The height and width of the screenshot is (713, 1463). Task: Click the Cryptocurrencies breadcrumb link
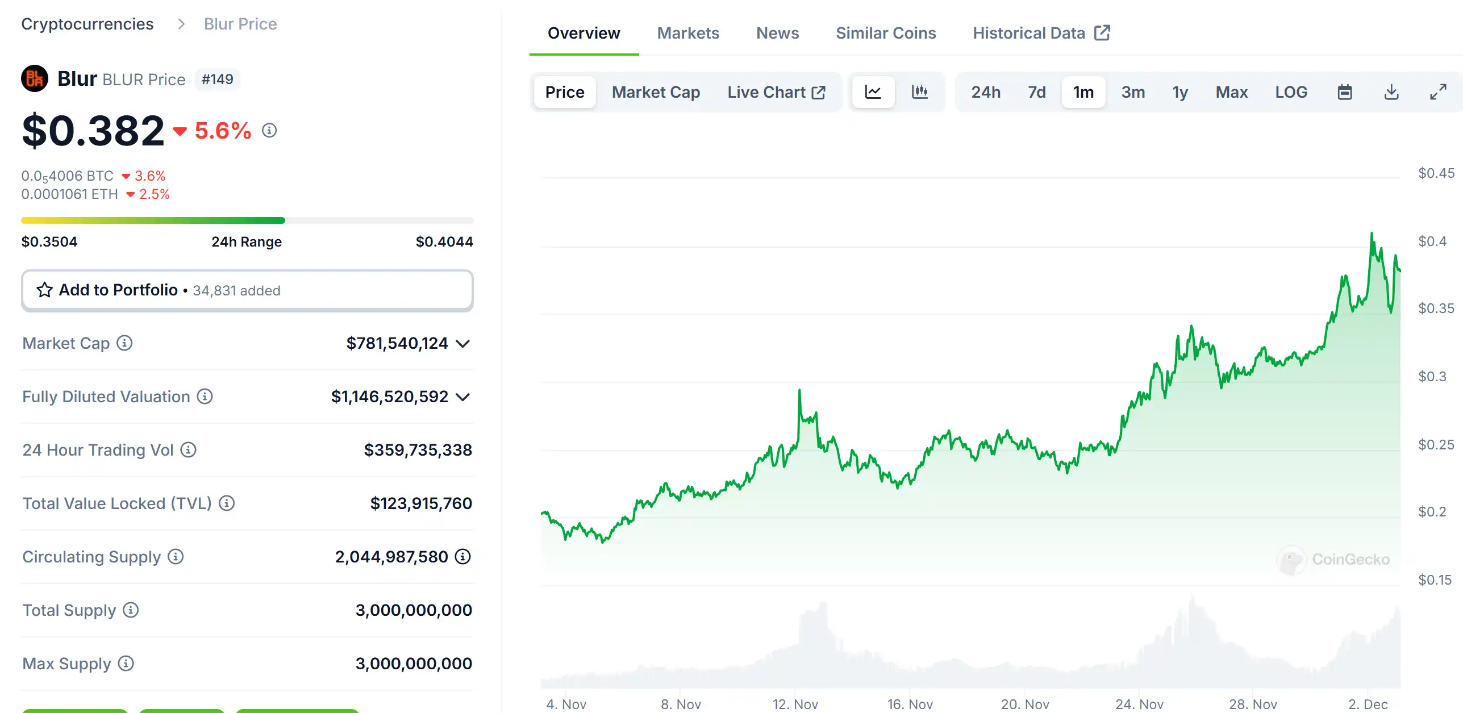87,24
